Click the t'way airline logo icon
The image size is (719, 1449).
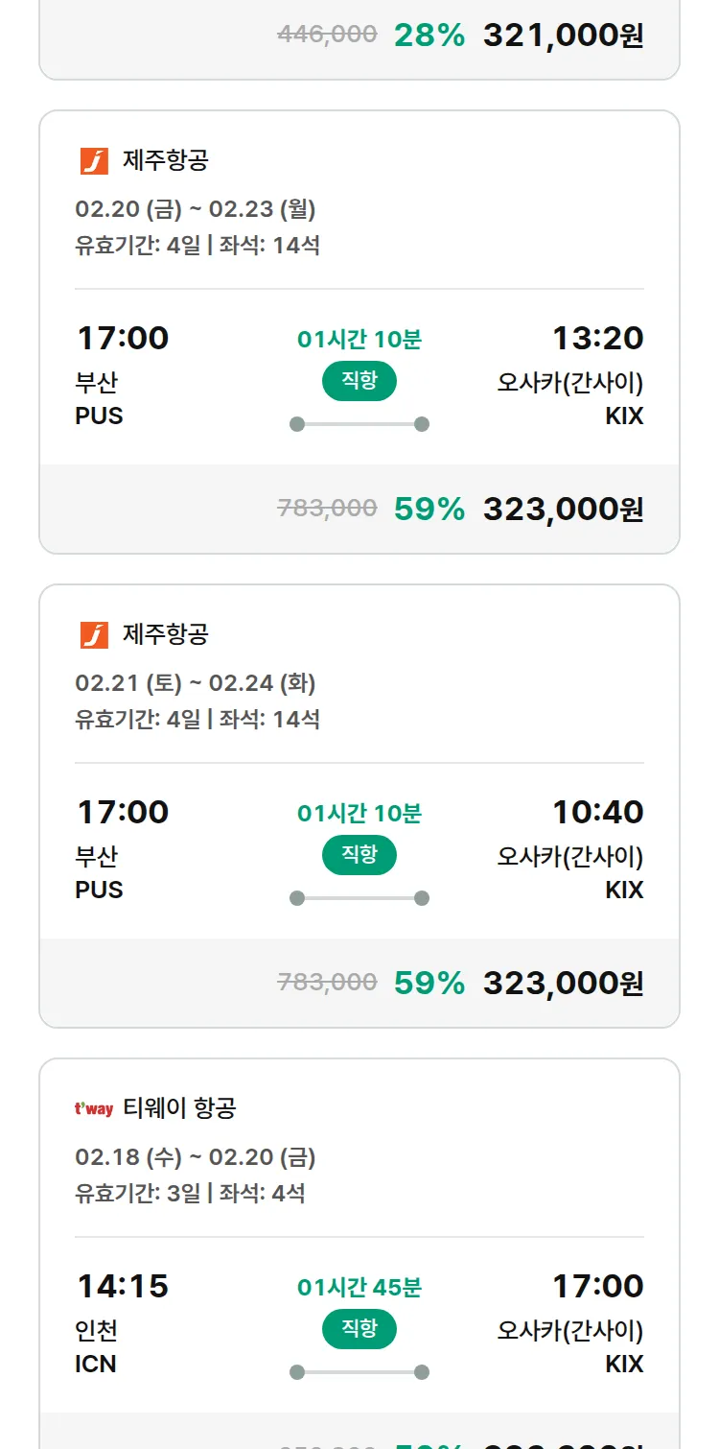[94, 1109]
